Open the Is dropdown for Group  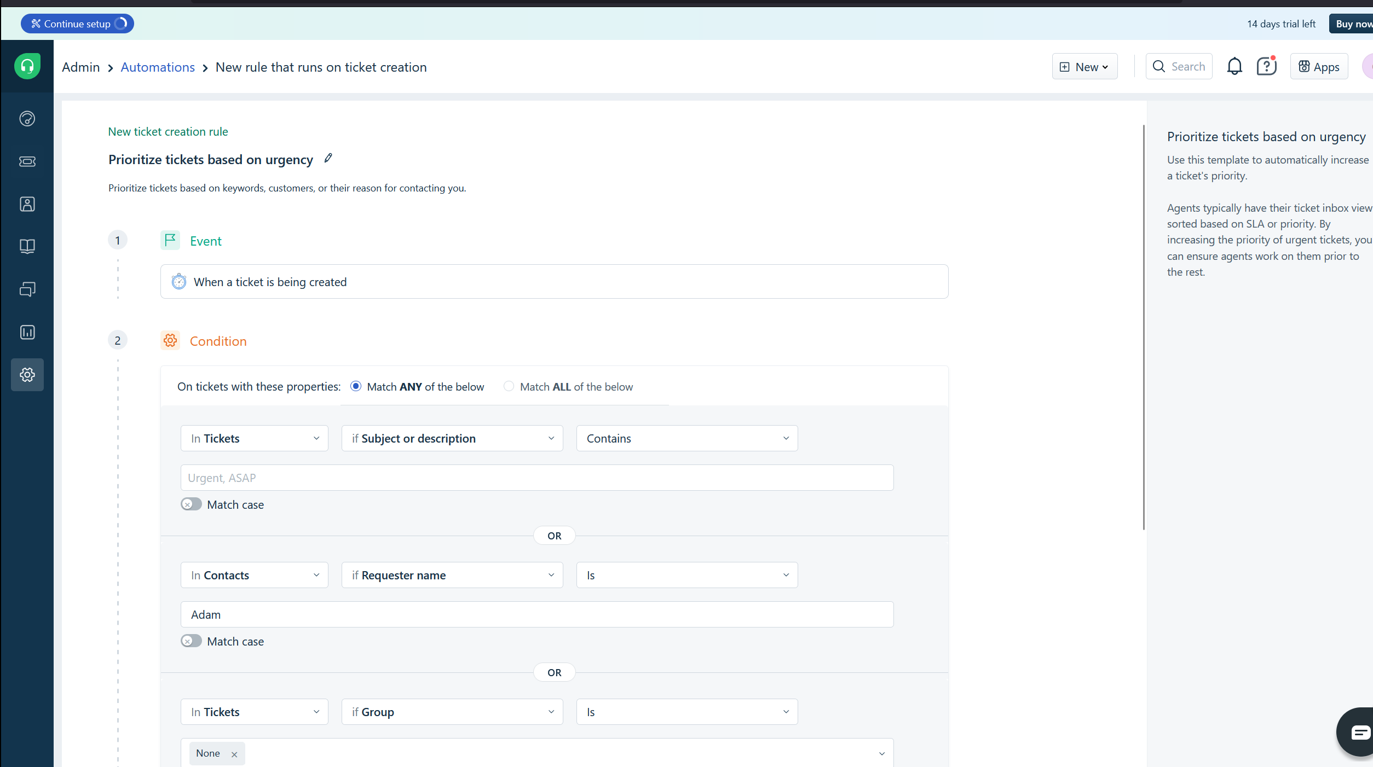(x=687, y=712)
